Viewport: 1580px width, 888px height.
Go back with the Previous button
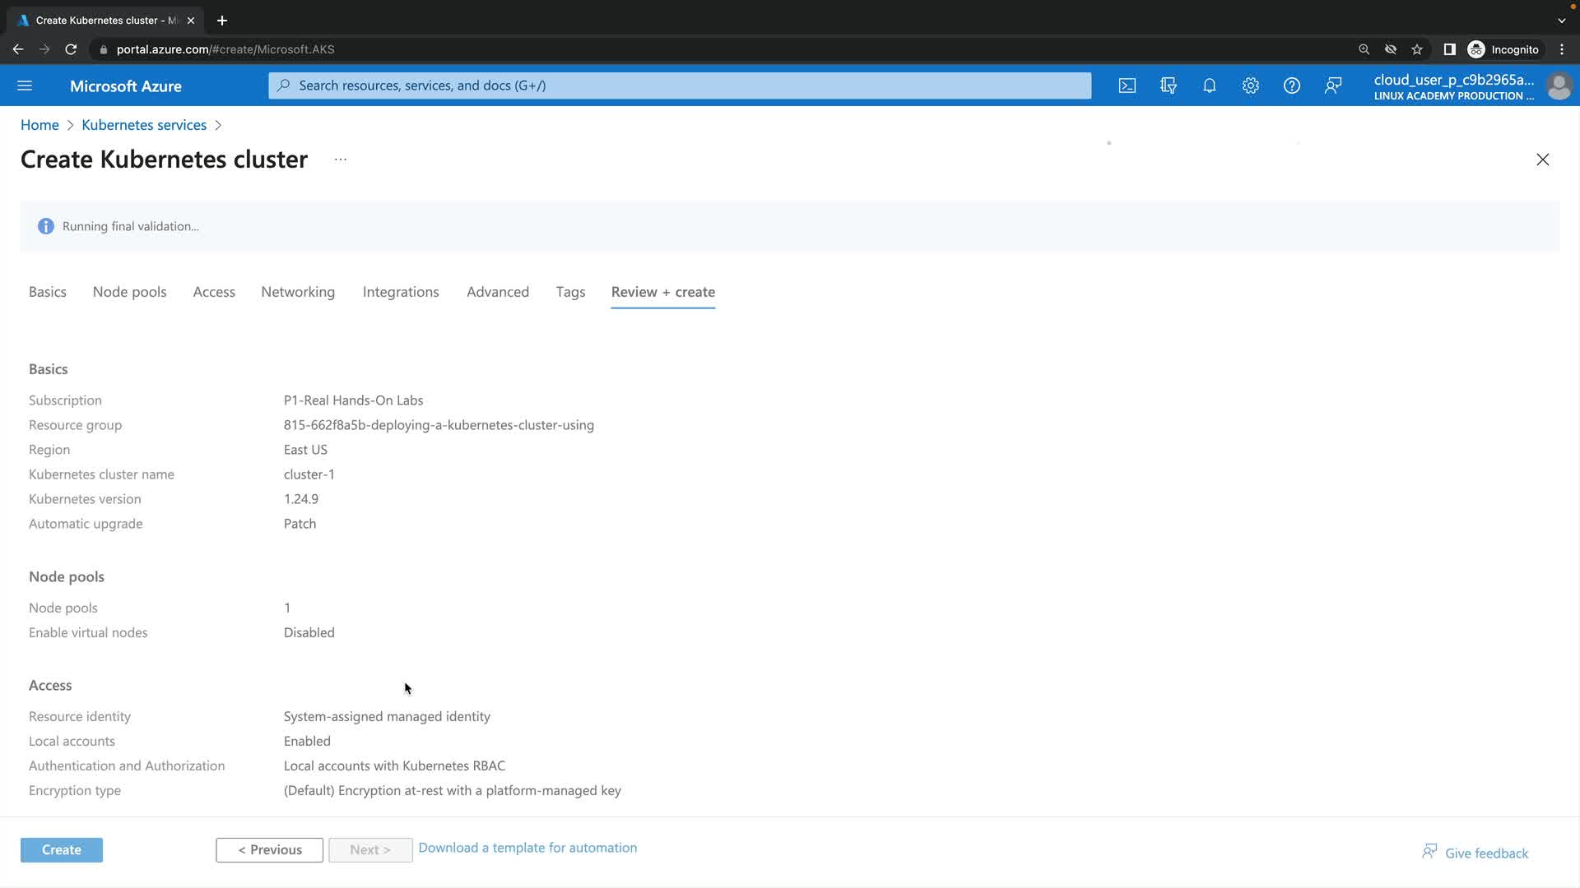(x=269, y=849)
